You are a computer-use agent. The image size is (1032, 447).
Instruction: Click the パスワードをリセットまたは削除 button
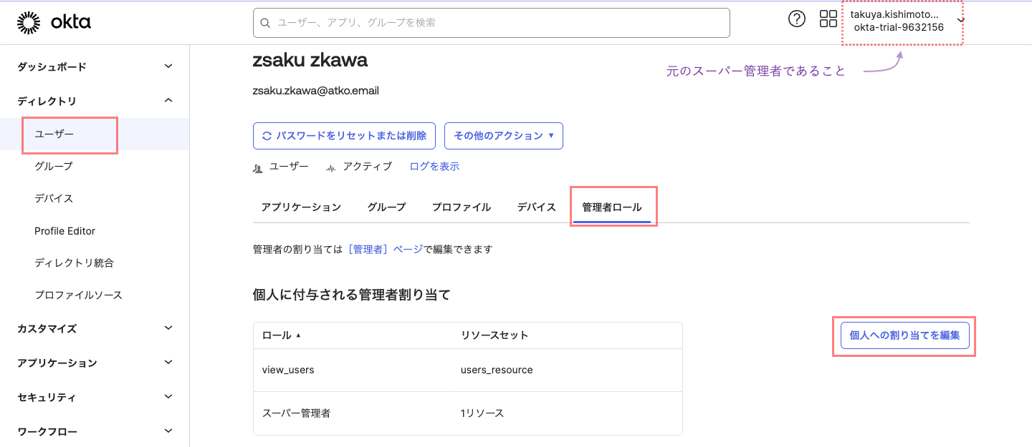pos(344,135)
